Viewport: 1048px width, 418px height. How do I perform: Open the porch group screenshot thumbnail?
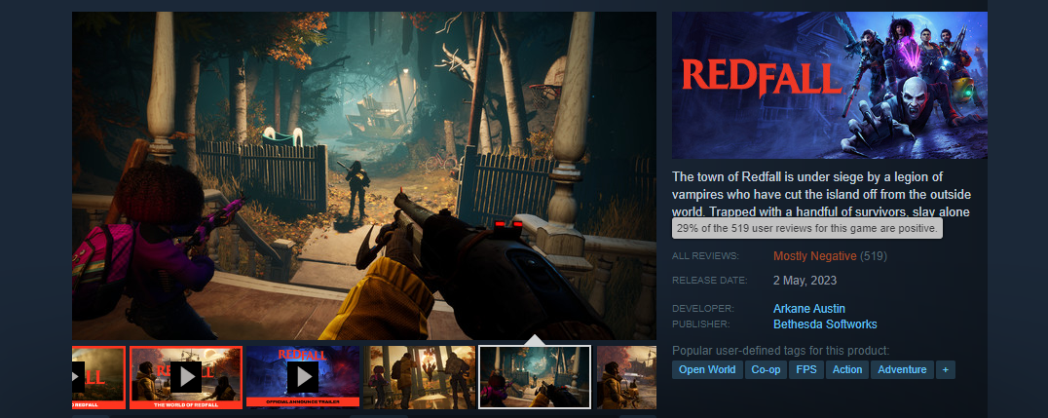[419, 377]
